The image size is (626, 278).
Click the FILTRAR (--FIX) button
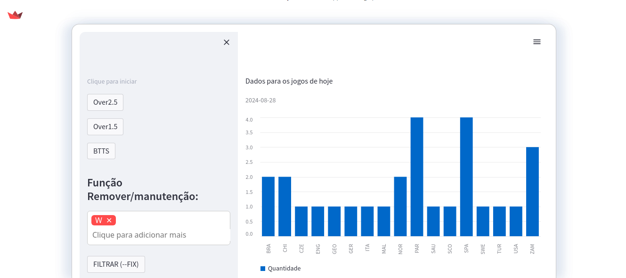(x=116, y=264)
